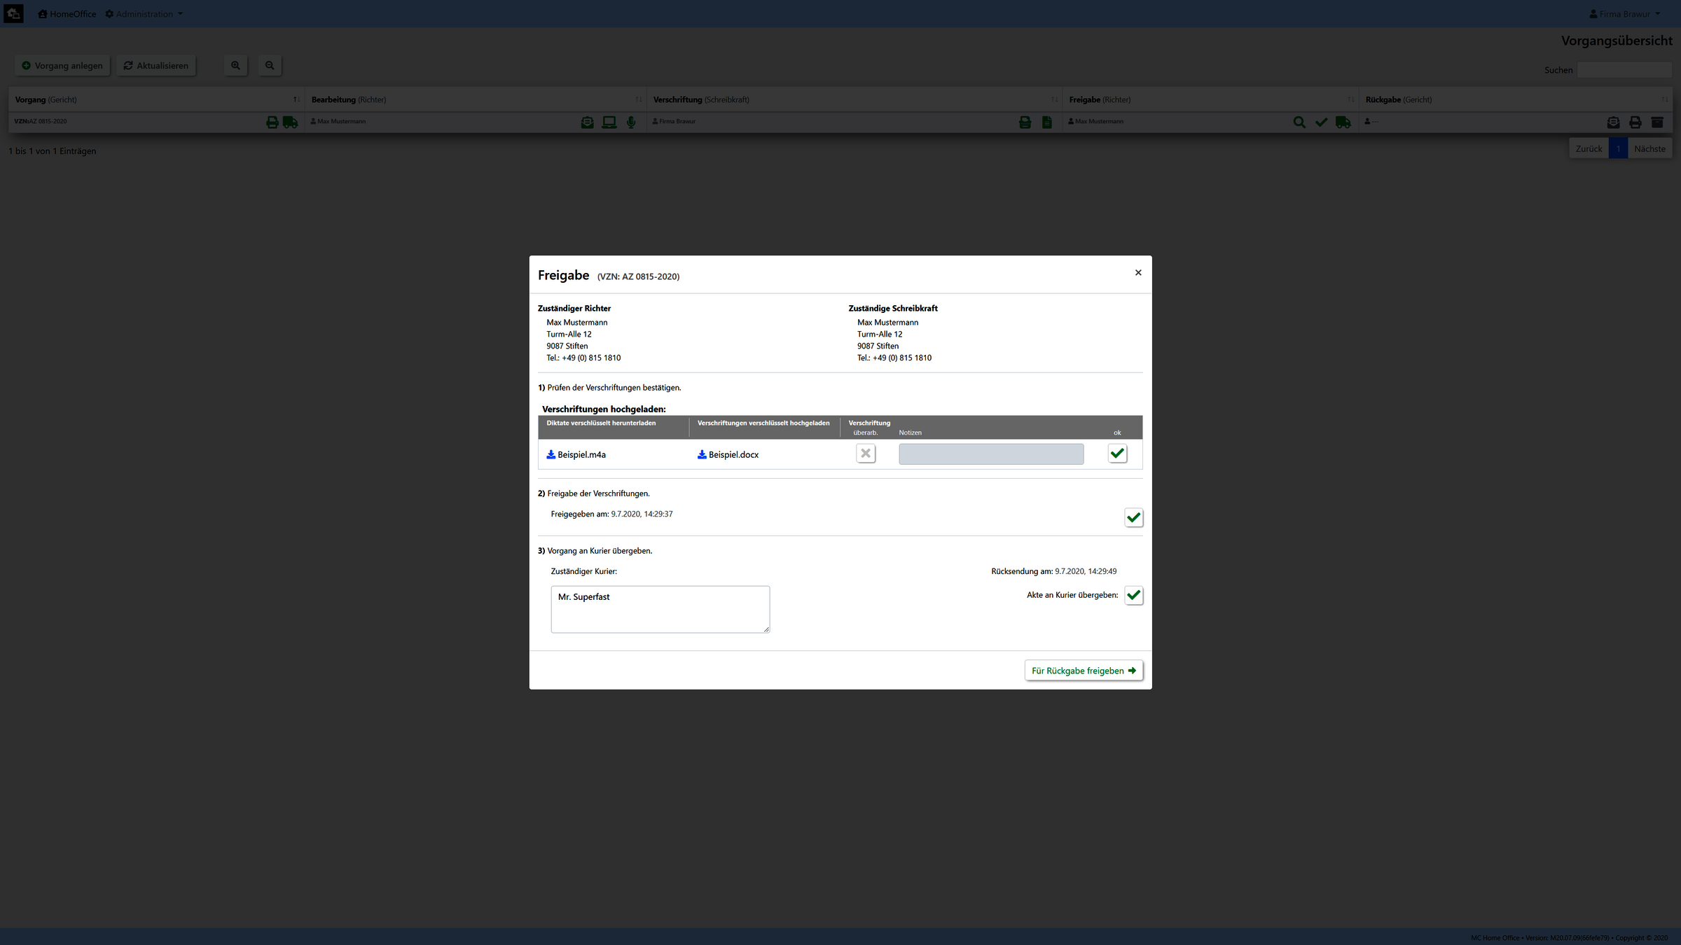Toggle the Akte an Kurier übergeben checkbox
The image size is (1681, 945).
click(x=1133, y=596)
